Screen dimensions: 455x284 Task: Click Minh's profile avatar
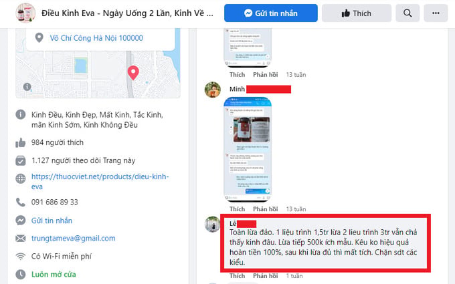click(213, 90)
